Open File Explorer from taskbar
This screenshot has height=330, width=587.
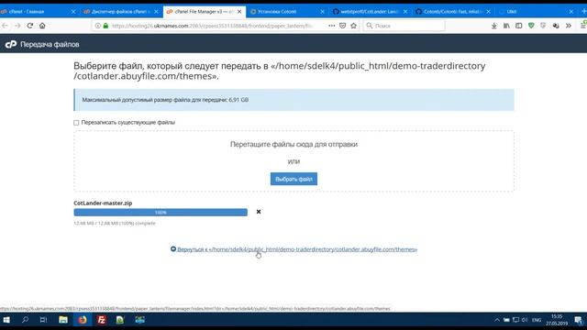click(x=63, y=320)
